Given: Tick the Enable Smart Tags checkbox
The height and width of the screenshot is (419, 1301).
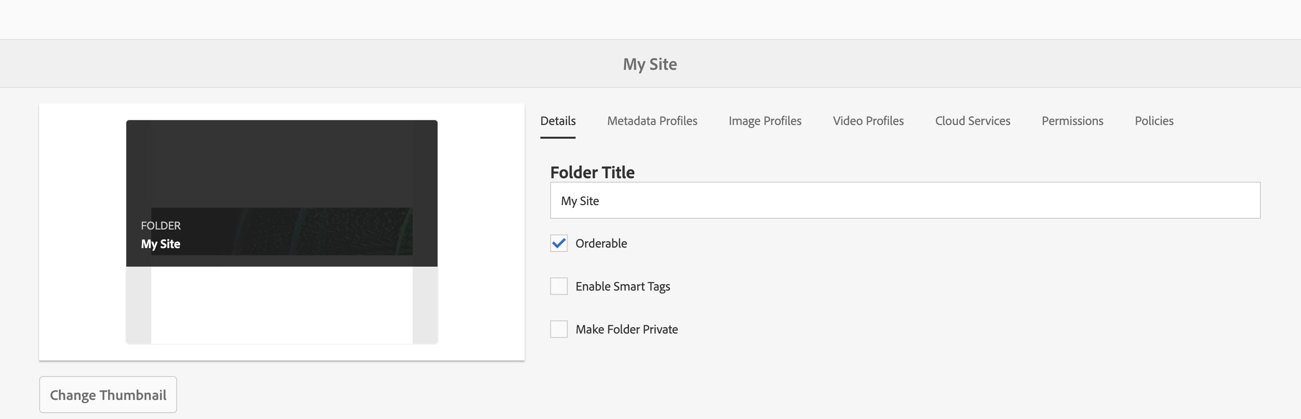Looking at the screenshot, I should [x=558, y=286].
